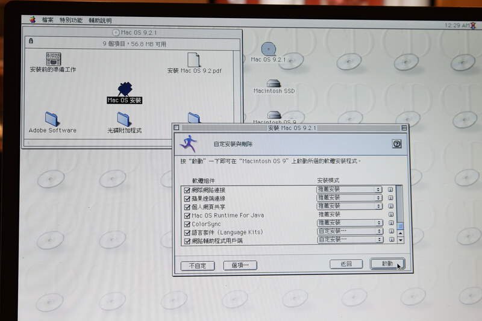Image resolution: width=482 pixels, height=321 pixels.
Task: Open install mode dropdown for 語言套件
Action: pyautogui.click(x=350, y=231)
